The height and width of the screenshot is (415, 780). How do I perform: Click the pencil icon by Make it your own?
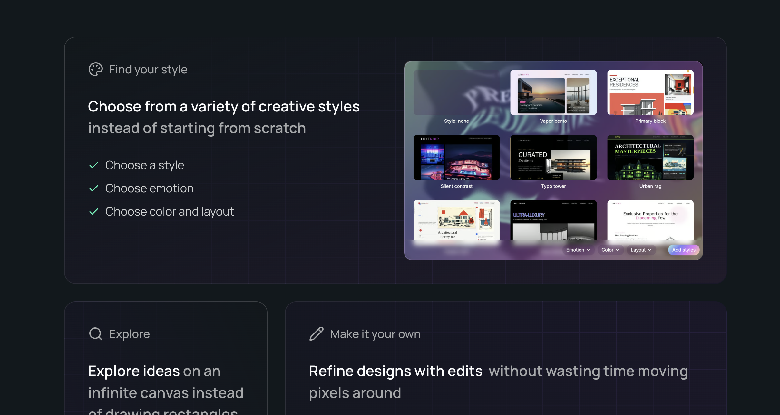(x=316, y=334)
